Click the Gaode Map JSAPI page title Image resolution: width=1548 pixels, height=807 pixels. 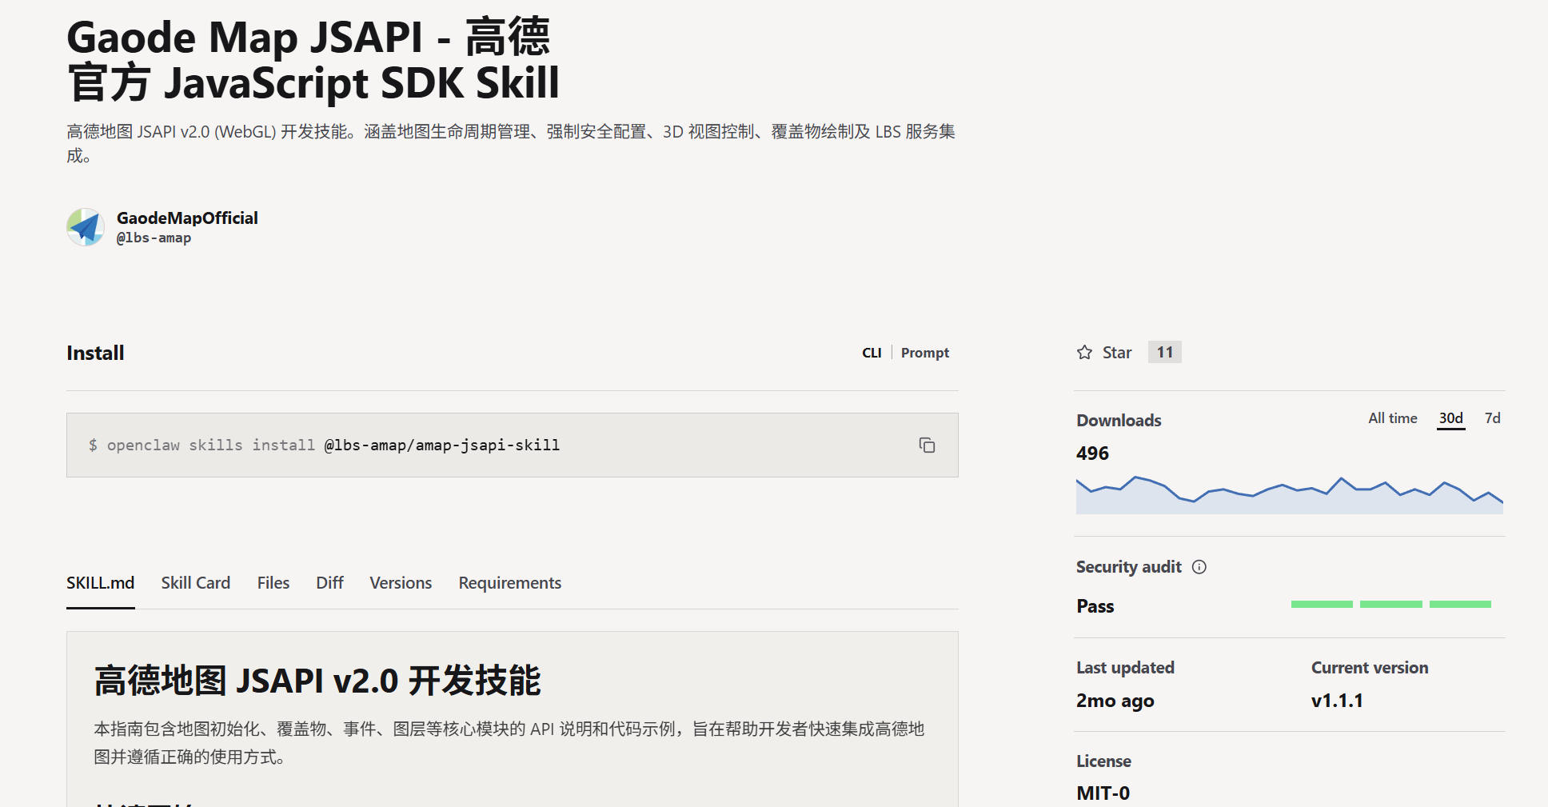tap(313, 60)
